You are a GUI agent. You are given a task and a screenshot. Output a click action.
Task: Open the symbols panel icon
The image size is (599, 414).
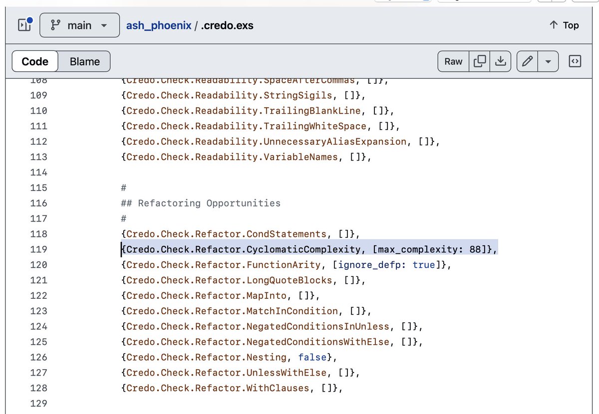[x=575, y=61]
